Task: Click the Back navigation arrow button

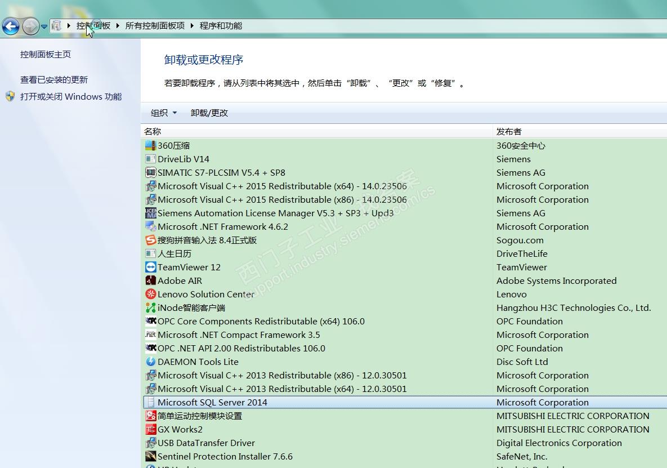Action: 11,26
